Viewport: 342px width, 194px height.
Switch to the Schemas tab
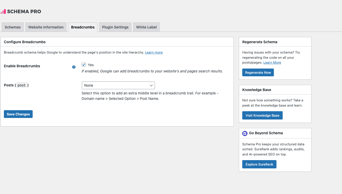pyautogui.click(x=13, y=27)
